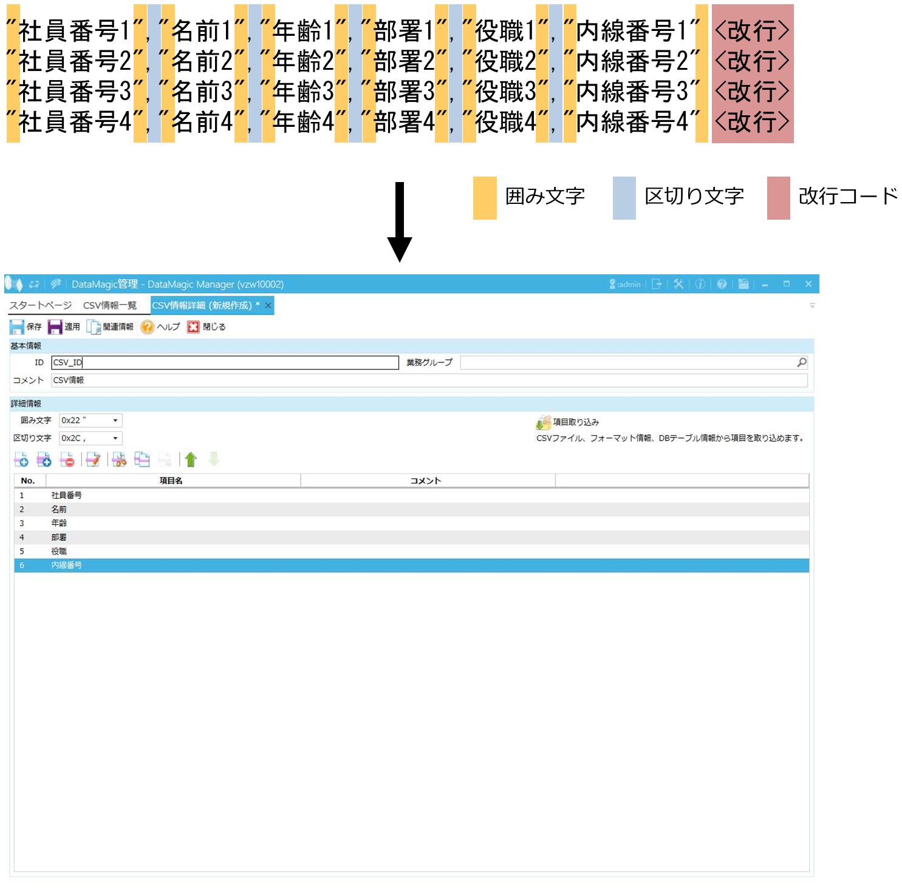Click the 保存 (Save) toolbar button
This screenshot has height=889, width=902.
coord(26,327)
